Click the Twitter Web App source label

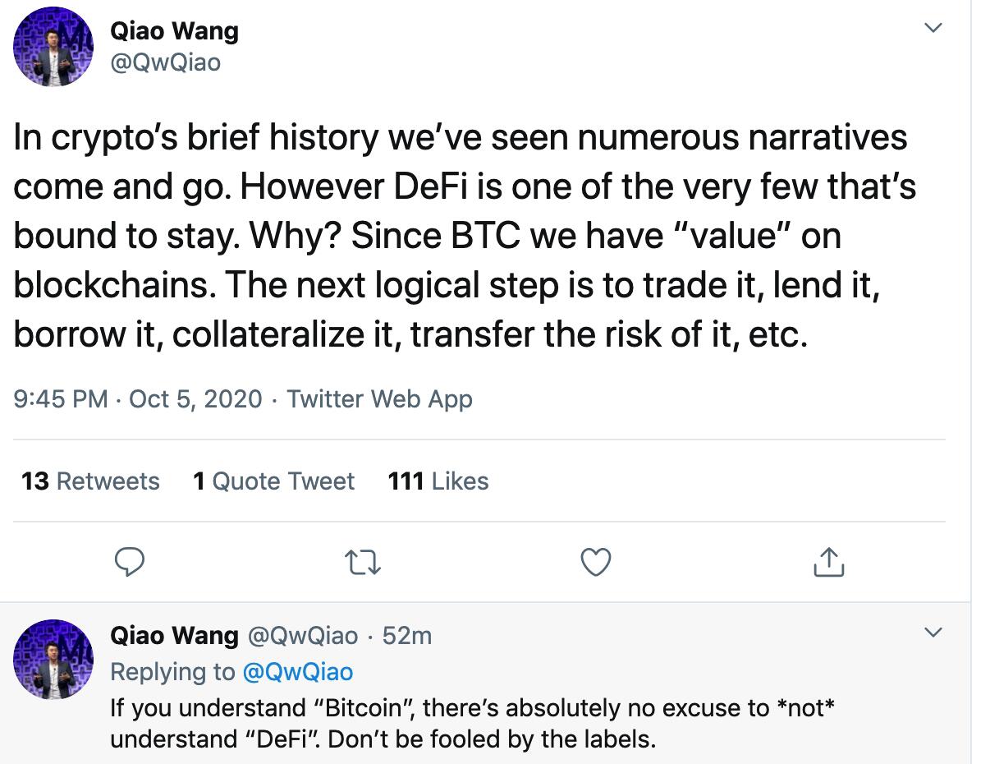[x=378, y=399]
